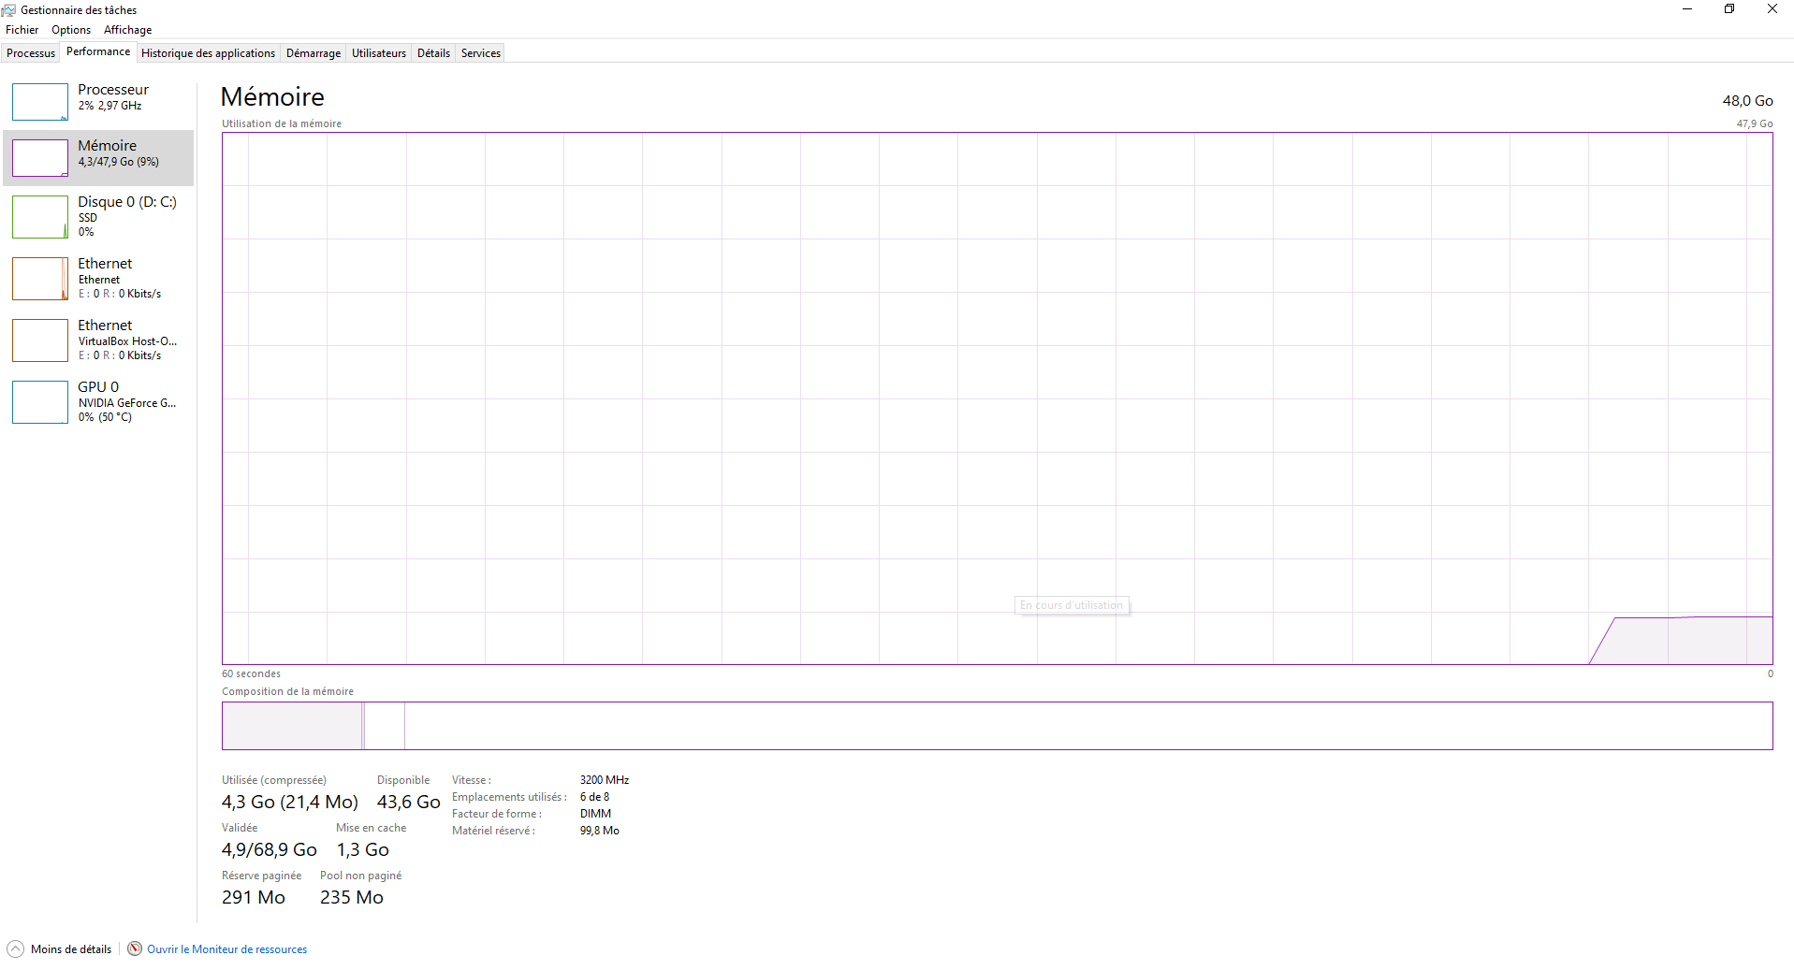Click the SSD disk type text
Viewport: 1794px width, 970px height.
pos(88,218)
